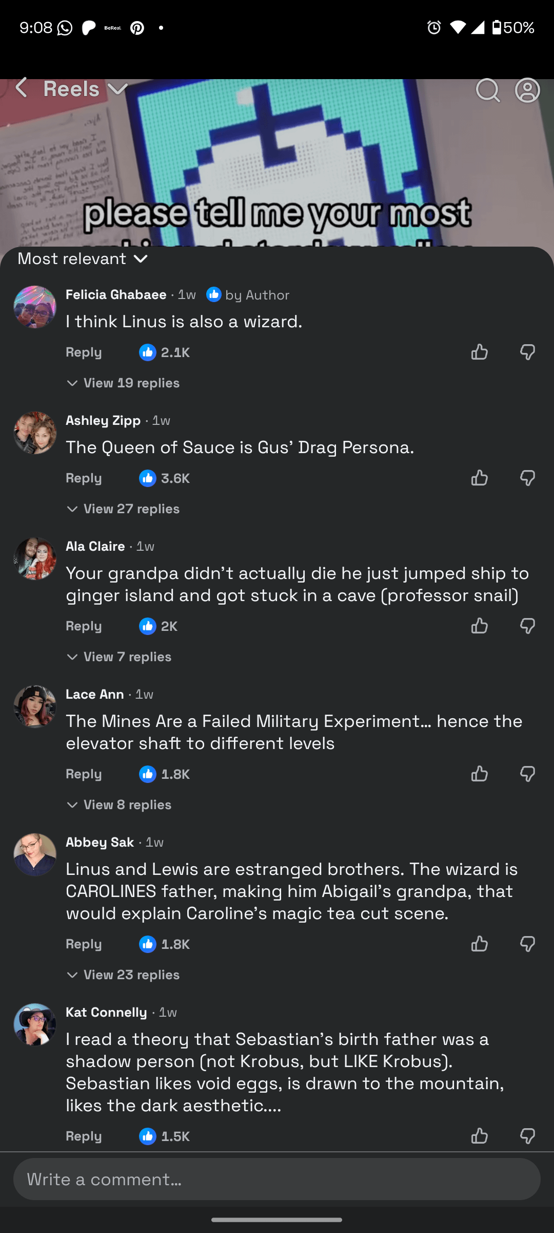Dislike Kat Connelly's Sebastian theory comment

tap(527, 1136)
